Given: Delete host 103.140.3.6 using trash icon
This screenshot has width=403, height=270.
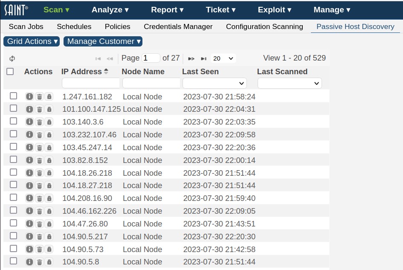Looking at the screenshot, I should (39, 122).
